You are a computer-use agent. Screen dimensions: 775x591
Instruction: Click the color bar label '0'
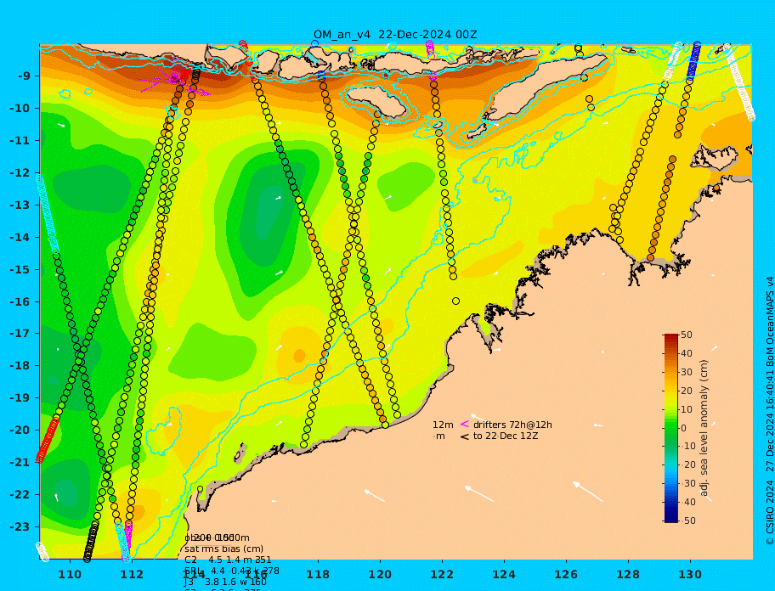click(684, 428)
